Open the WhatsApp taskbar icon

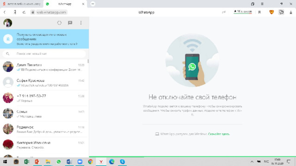(59, 162)
